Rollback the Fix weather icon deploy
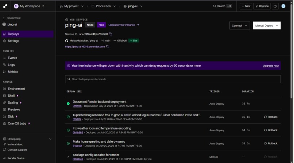Viewport: 294px width, 163px height. click(271, 130)
